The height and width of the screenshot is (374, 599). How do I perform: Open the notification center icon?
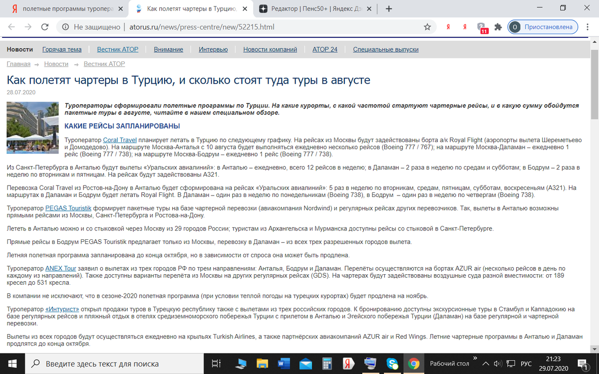[x=582, y=364]
